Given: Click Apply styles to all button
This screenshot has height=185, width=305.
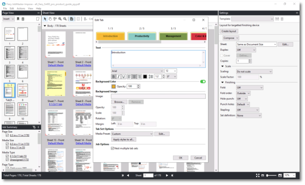Looking at the screenshot, I should pos(124,139).
